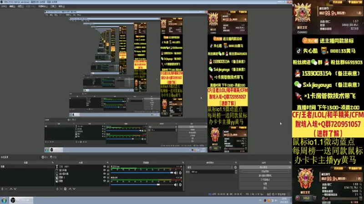
Task: Open source properties gear under Sources list
Action: [66, 189]
